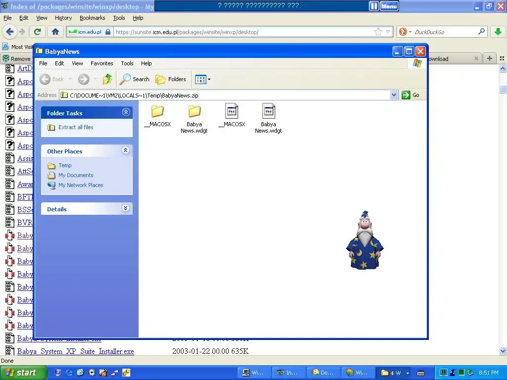Viewport: 507px width, 380px height.
Task: Reload the page in the browser
Action: (38, 32)
